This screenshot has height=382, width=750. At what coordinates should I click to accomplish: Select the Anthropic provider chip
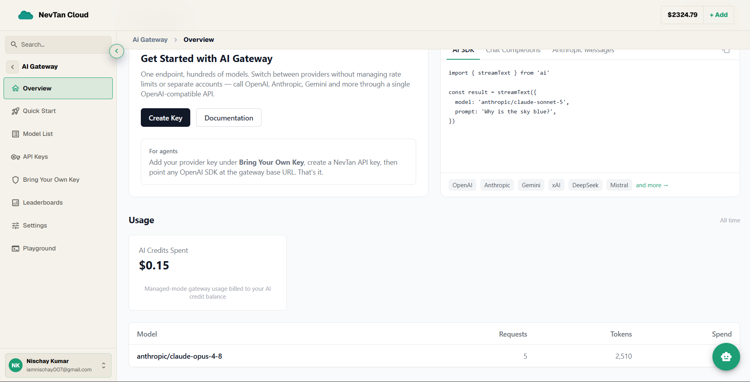pyautogui.click(x=497, y=185)
